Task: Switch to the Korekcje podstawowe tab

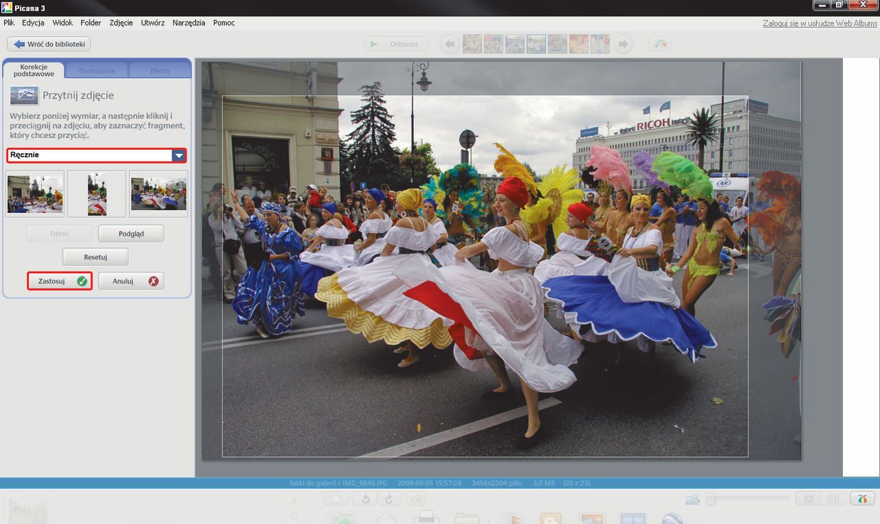Action: click(34, 70)
